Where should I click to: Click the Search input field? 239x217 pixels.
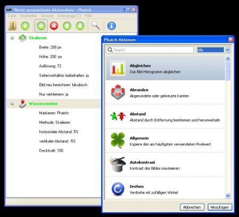(150, 50)
